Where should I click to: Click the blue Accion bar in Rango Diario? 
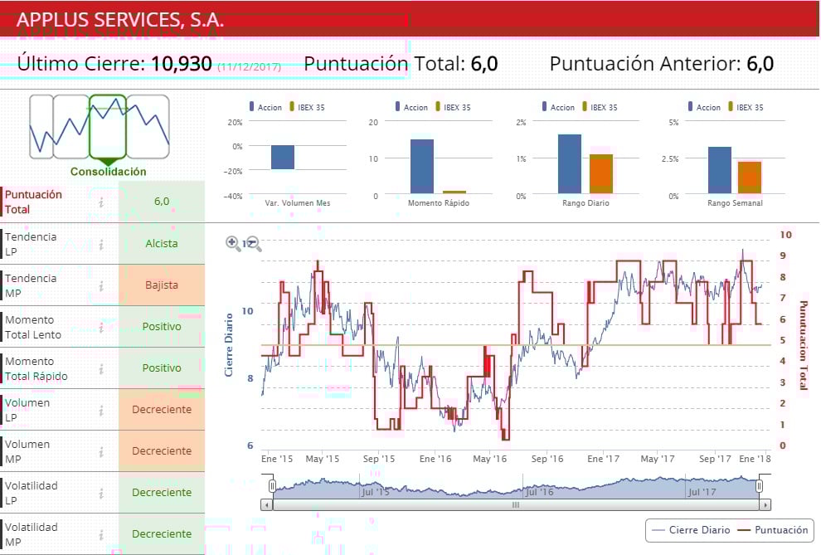click(570, 164)
